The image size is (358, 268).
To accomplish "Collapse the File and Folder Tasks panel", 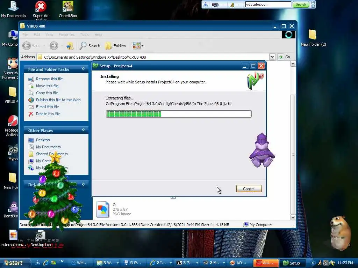I will click(83, 69).
